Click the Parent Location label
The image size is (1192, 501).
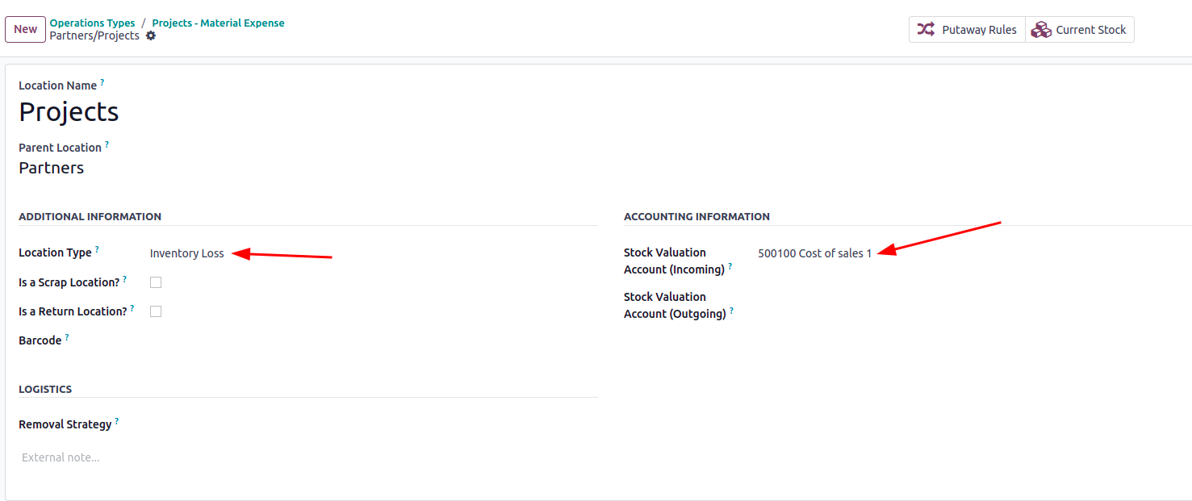tap(61, 148)
